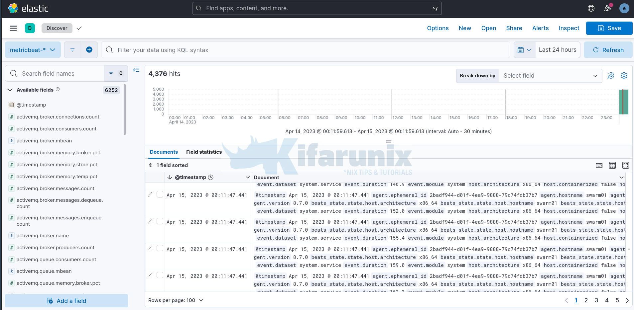This screenshot has height=310, width=634.
Task: Switch to the Field statistics tab
Action: pos(204,152)
